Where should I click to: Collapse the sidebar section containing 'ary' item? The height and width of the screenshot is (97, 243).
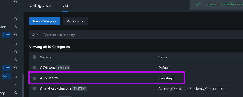(15, 85)
